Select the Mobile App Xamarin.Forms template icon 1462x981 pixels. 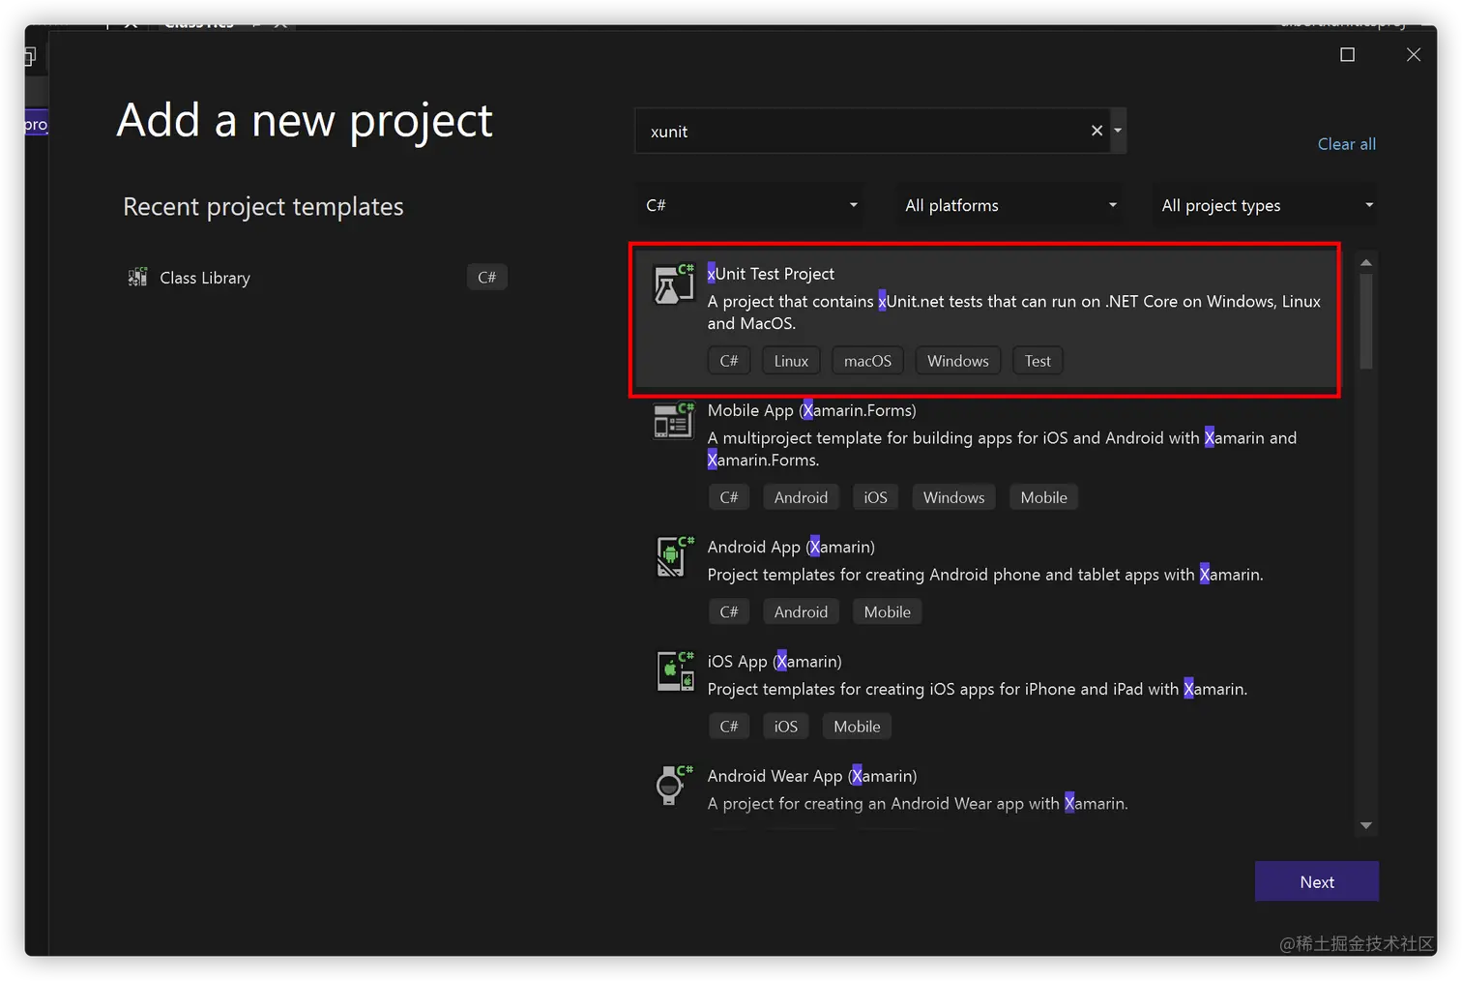click(x=674, y=421)
